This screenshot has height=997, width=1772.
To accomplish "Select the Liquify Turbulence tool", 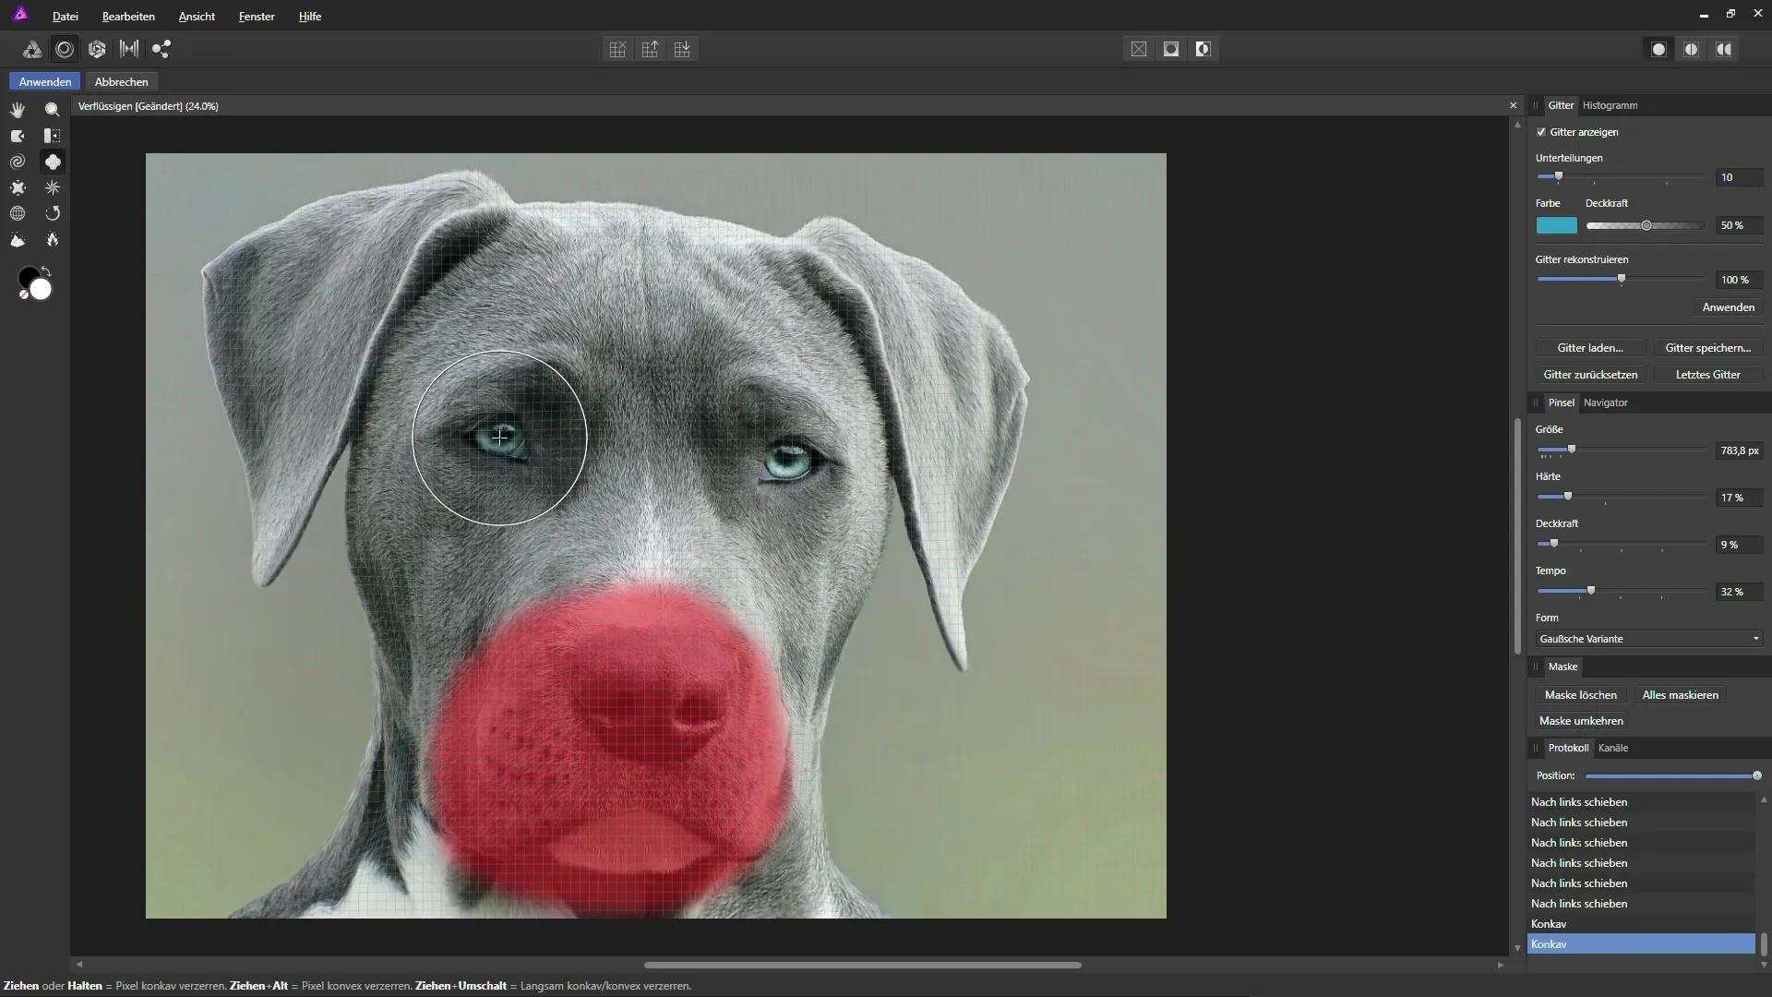I will point(53,187).
